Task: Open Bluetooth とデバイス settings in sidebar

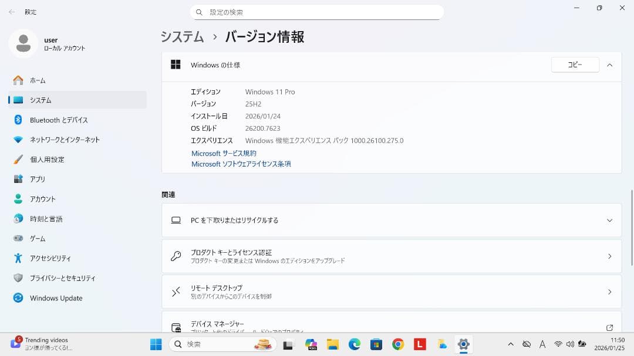Action: (59, 120)
